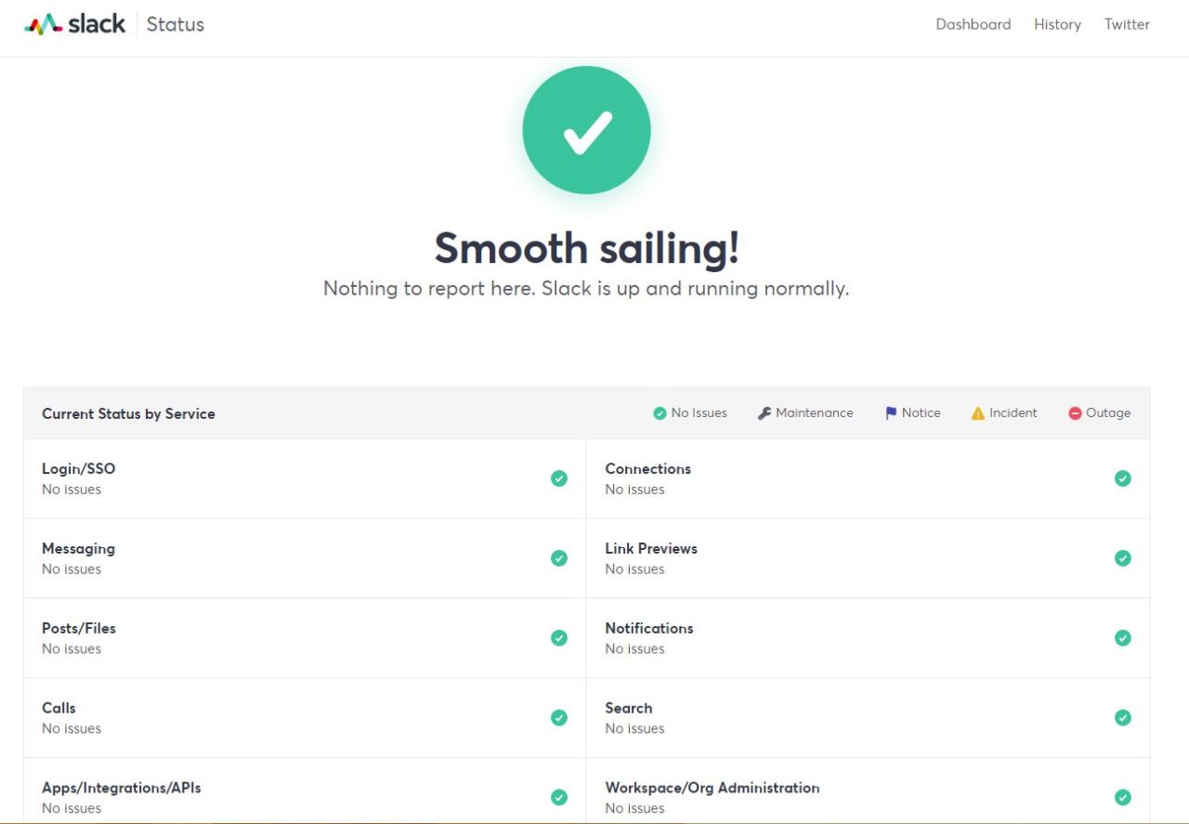
Task: Click the Search status check icon
Action: pos(1123,717)
